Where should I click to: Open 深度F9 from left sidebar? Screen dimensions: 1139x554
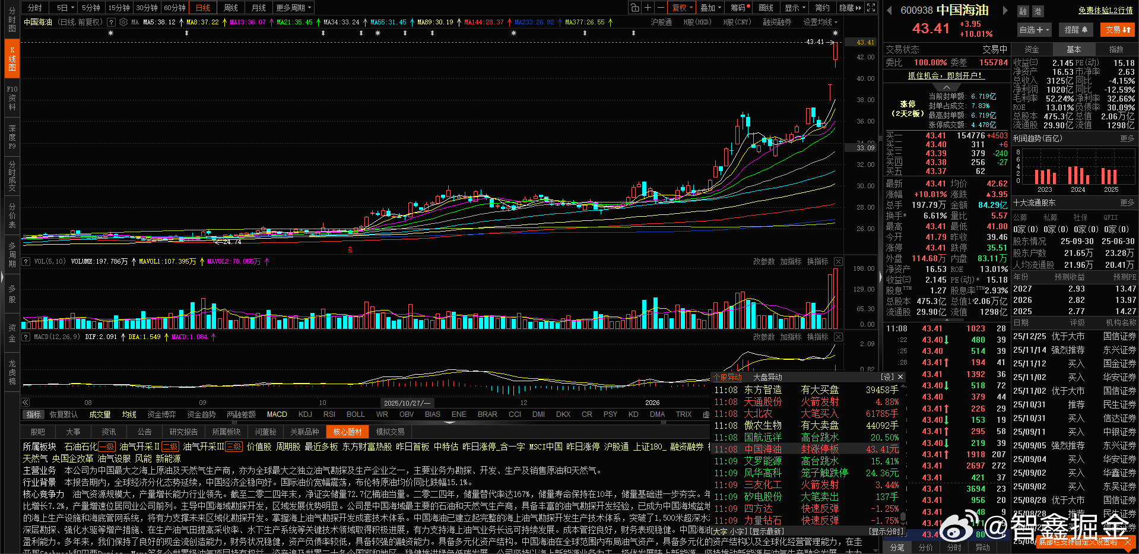[12, 137]
